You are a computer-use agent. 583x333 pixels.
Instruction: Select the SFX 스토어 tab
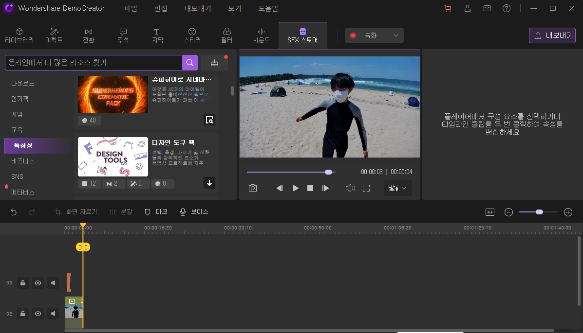tap(302, 35)
